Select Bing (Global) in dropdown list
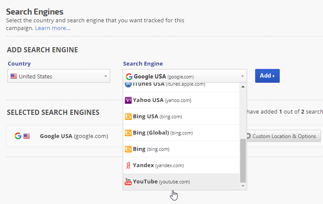This screenshot has width=323, height=204. [181, 133]
